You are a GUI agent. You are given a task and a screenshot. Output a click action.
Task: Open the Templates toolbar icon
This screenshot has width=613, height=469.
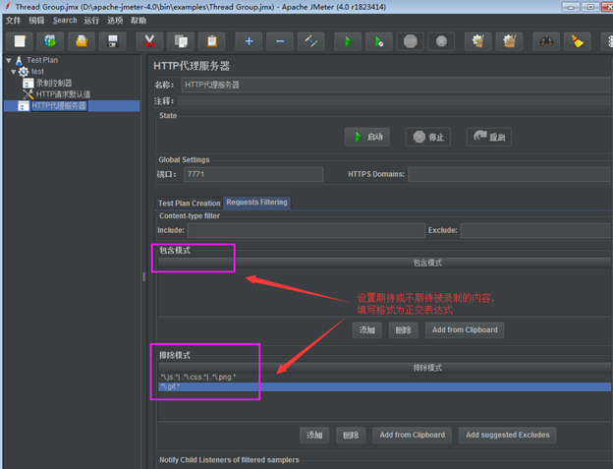[x=50, y=41]
